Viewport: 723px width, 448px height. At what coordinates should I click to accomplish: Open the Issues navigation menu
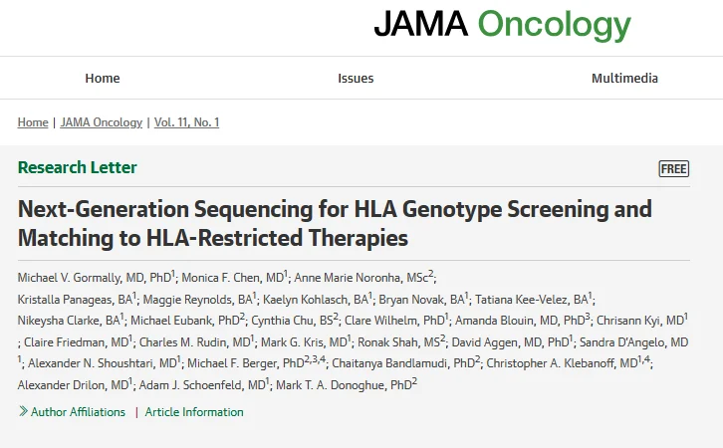coord(356,79)
